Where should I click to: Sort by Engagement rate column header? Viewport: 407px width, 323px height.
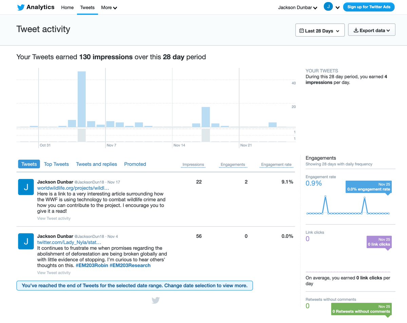coord(276,165)
